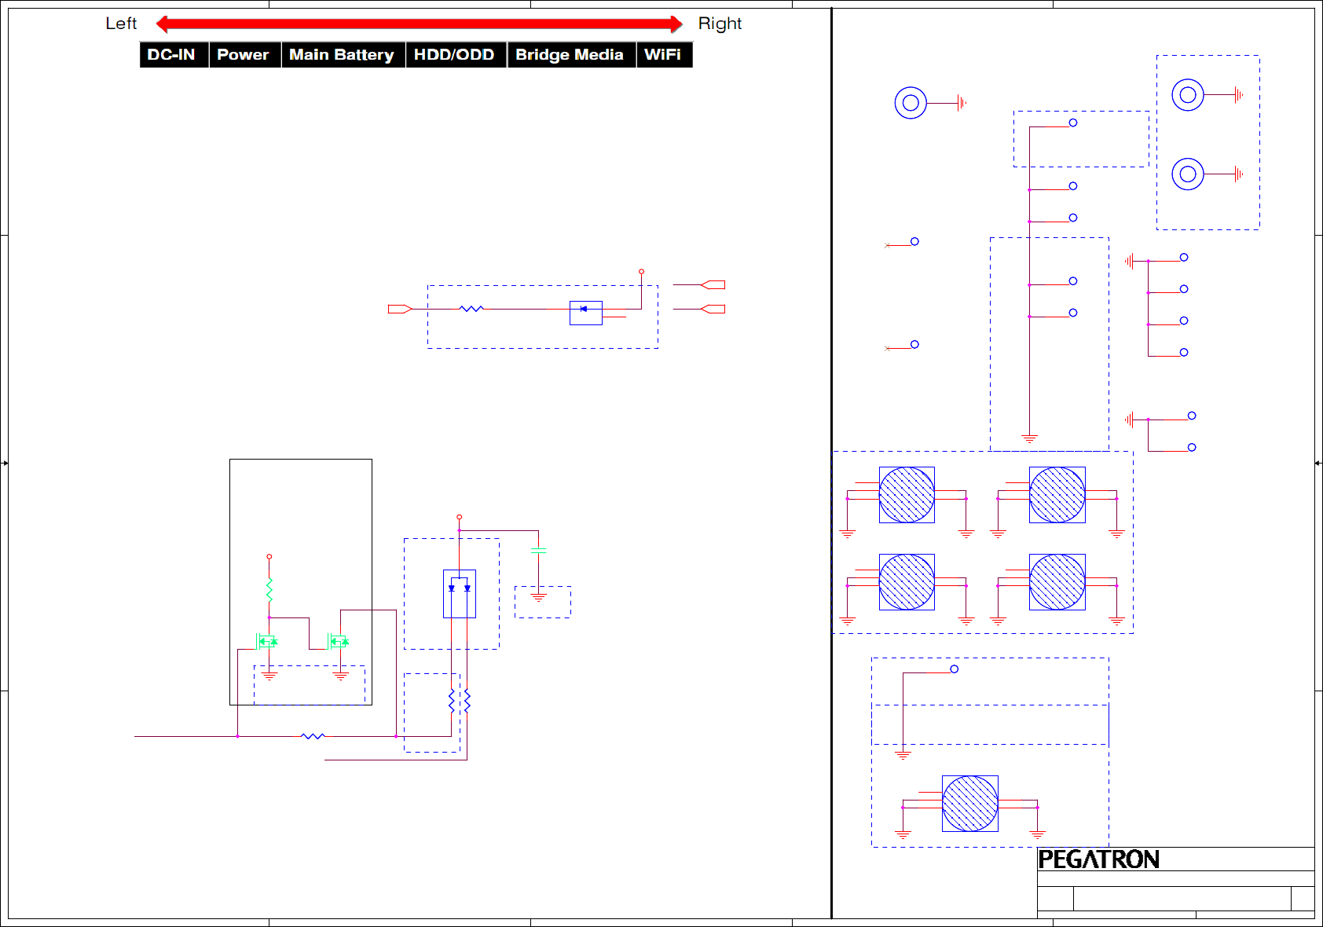Click the lower red output port symbol

coord(713,309)
